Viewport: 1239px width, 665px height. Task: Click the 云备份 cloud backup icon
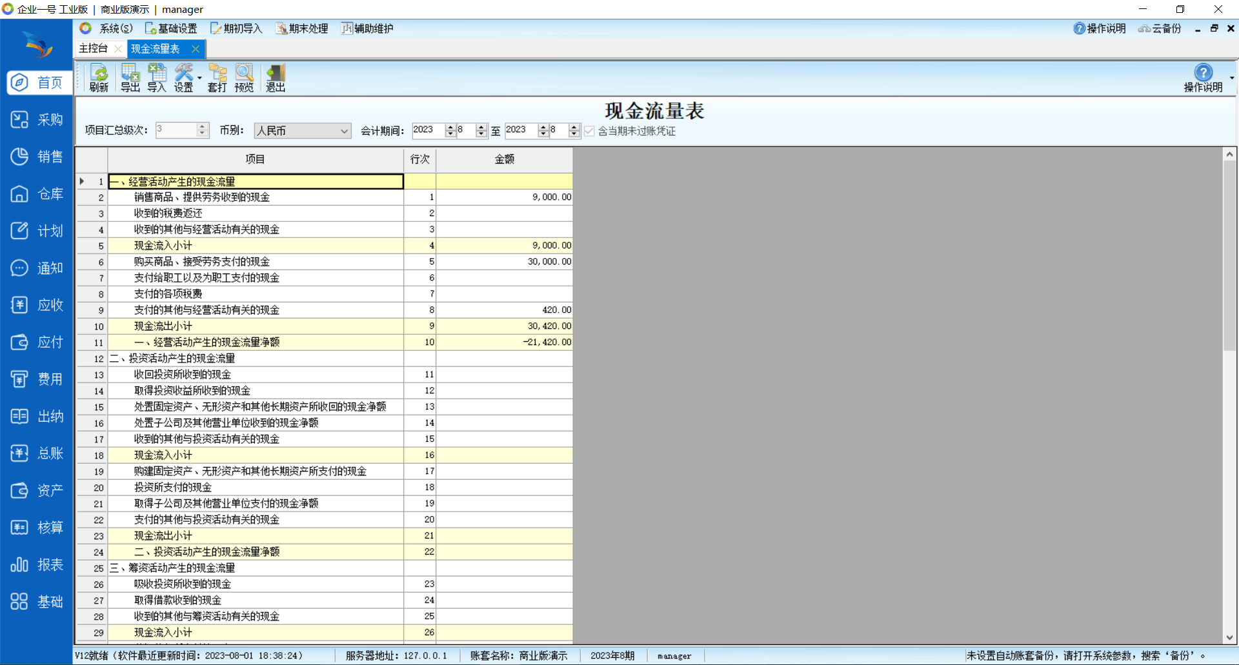[1160, 28]
